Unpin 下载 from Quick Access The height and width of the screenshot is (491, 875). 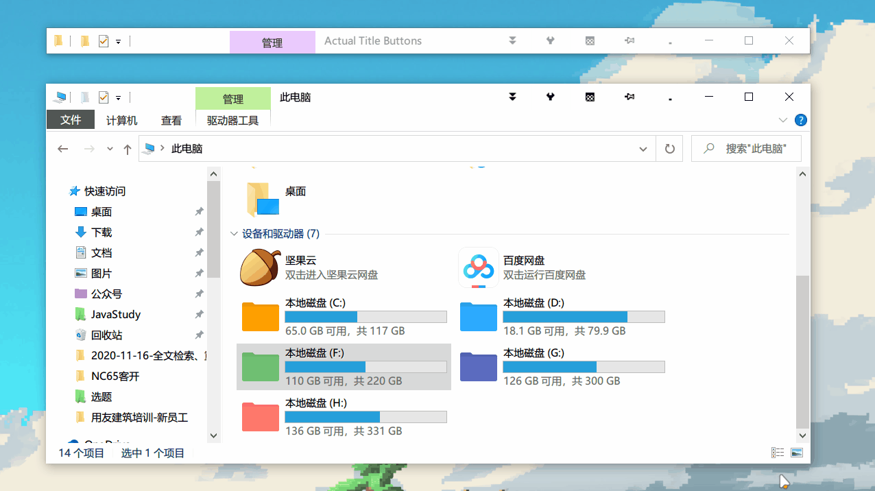[x=199, y=232]
